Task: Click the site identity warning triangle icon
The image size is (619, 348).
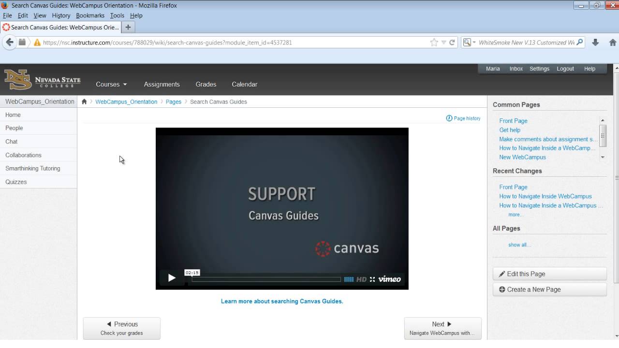Action: pos(37,43)
